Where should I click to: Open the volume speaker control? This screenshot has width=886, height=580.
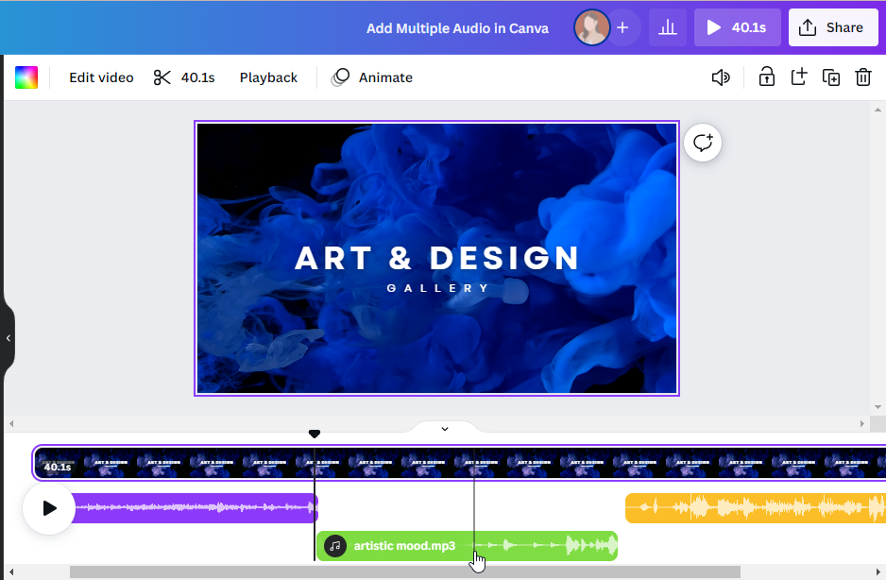click(721, 77)
